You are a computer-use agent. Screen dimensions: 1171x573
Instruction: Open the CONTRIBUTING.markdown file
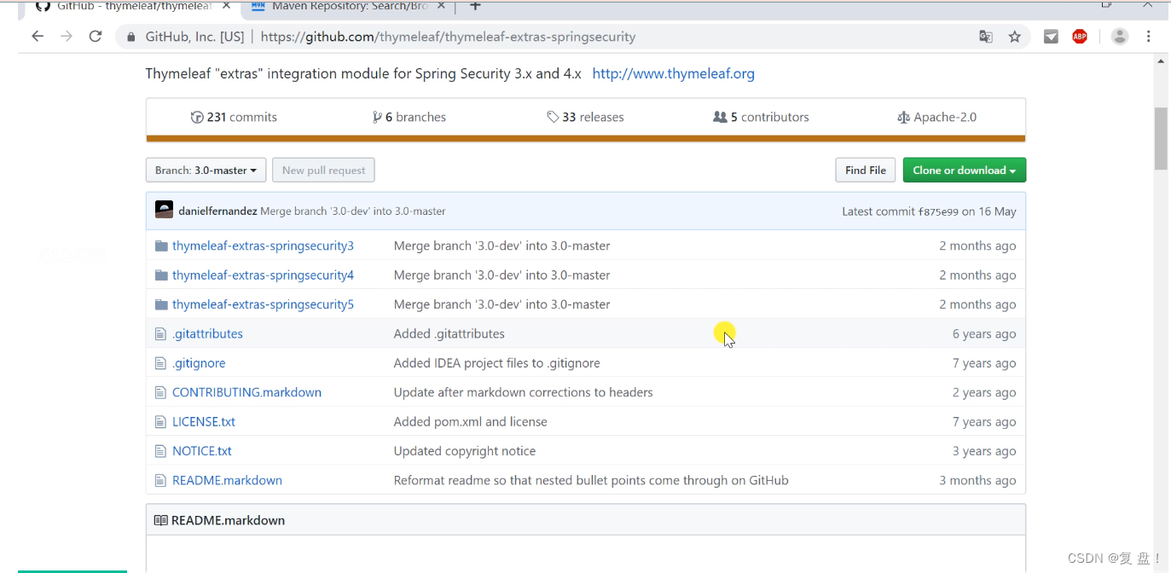(246, 392)
